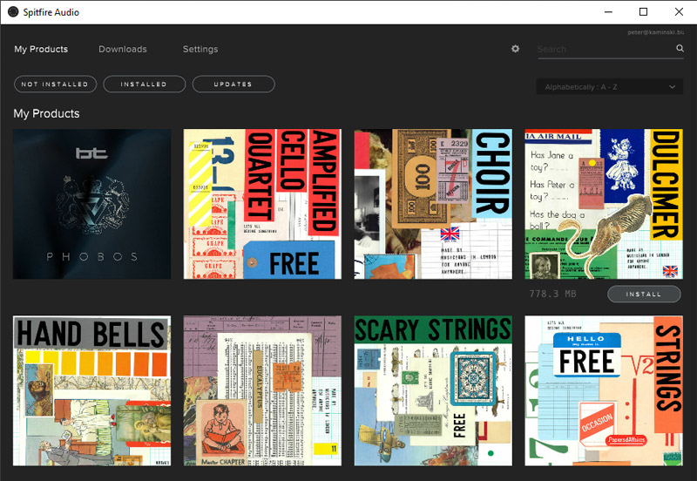Open the Settings tab
Viewport: 697px width, 481px height.
(x=200, y=49)
